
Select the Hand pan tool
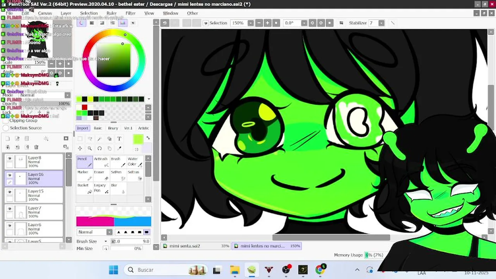109,148
